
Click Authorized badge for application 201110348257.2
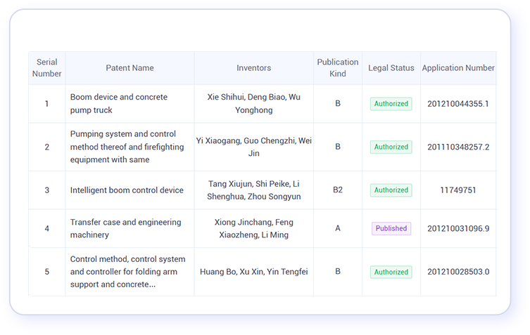click(x=391, y=147)
